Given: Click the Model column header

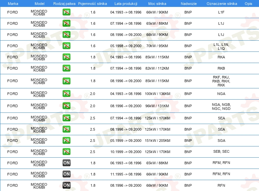Looking at the screenshot, I should 40,4.
